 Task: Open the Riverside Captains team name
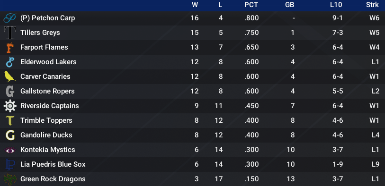(x=50, y=106)
